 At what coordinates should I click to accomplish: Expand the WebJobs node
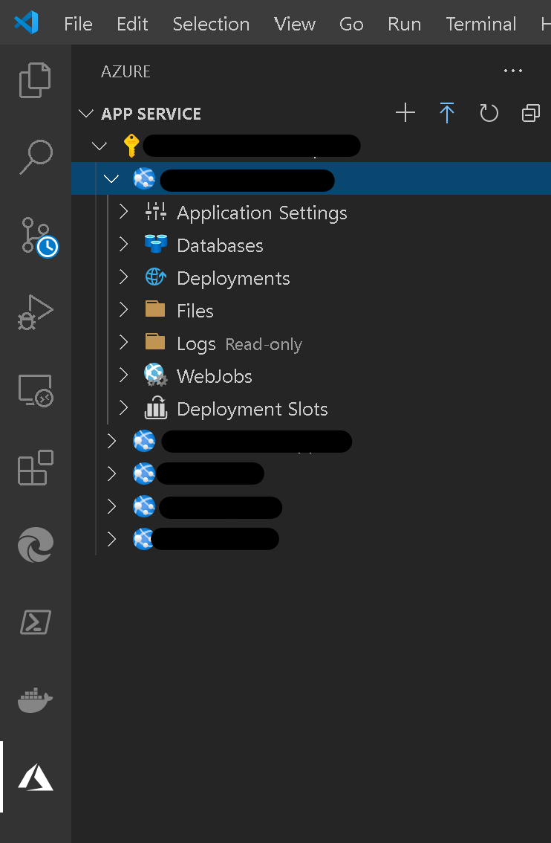point(123,375)
